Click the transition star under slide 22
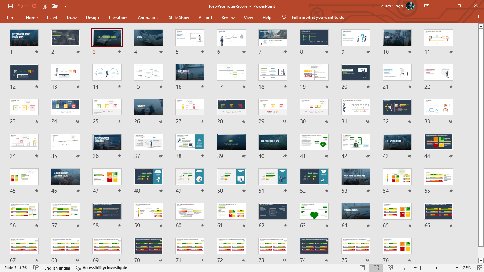484x272 pixels. click(x=451, y=87)
